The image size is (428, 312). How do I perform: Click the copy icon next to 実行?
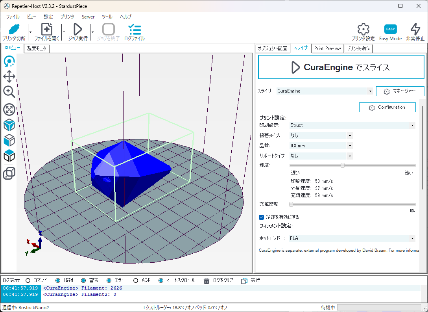pyautogui.click(x=244, y=280)
